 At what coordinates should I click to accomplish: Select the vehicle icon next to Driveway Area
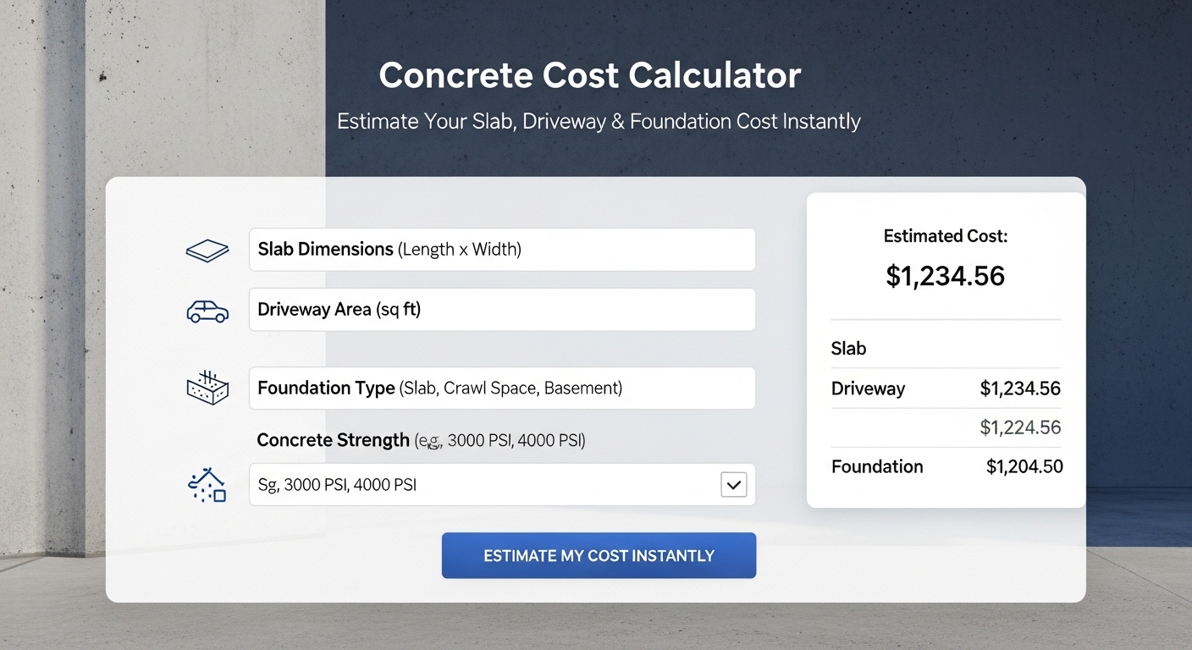207,311
